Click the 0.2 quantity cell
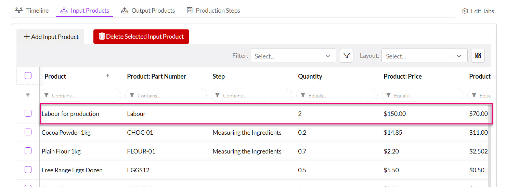 [x=302, y=133]
